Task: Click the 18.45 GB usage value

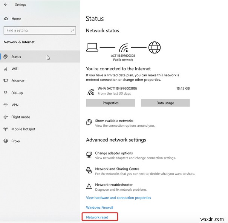Action: click(183, 88)
